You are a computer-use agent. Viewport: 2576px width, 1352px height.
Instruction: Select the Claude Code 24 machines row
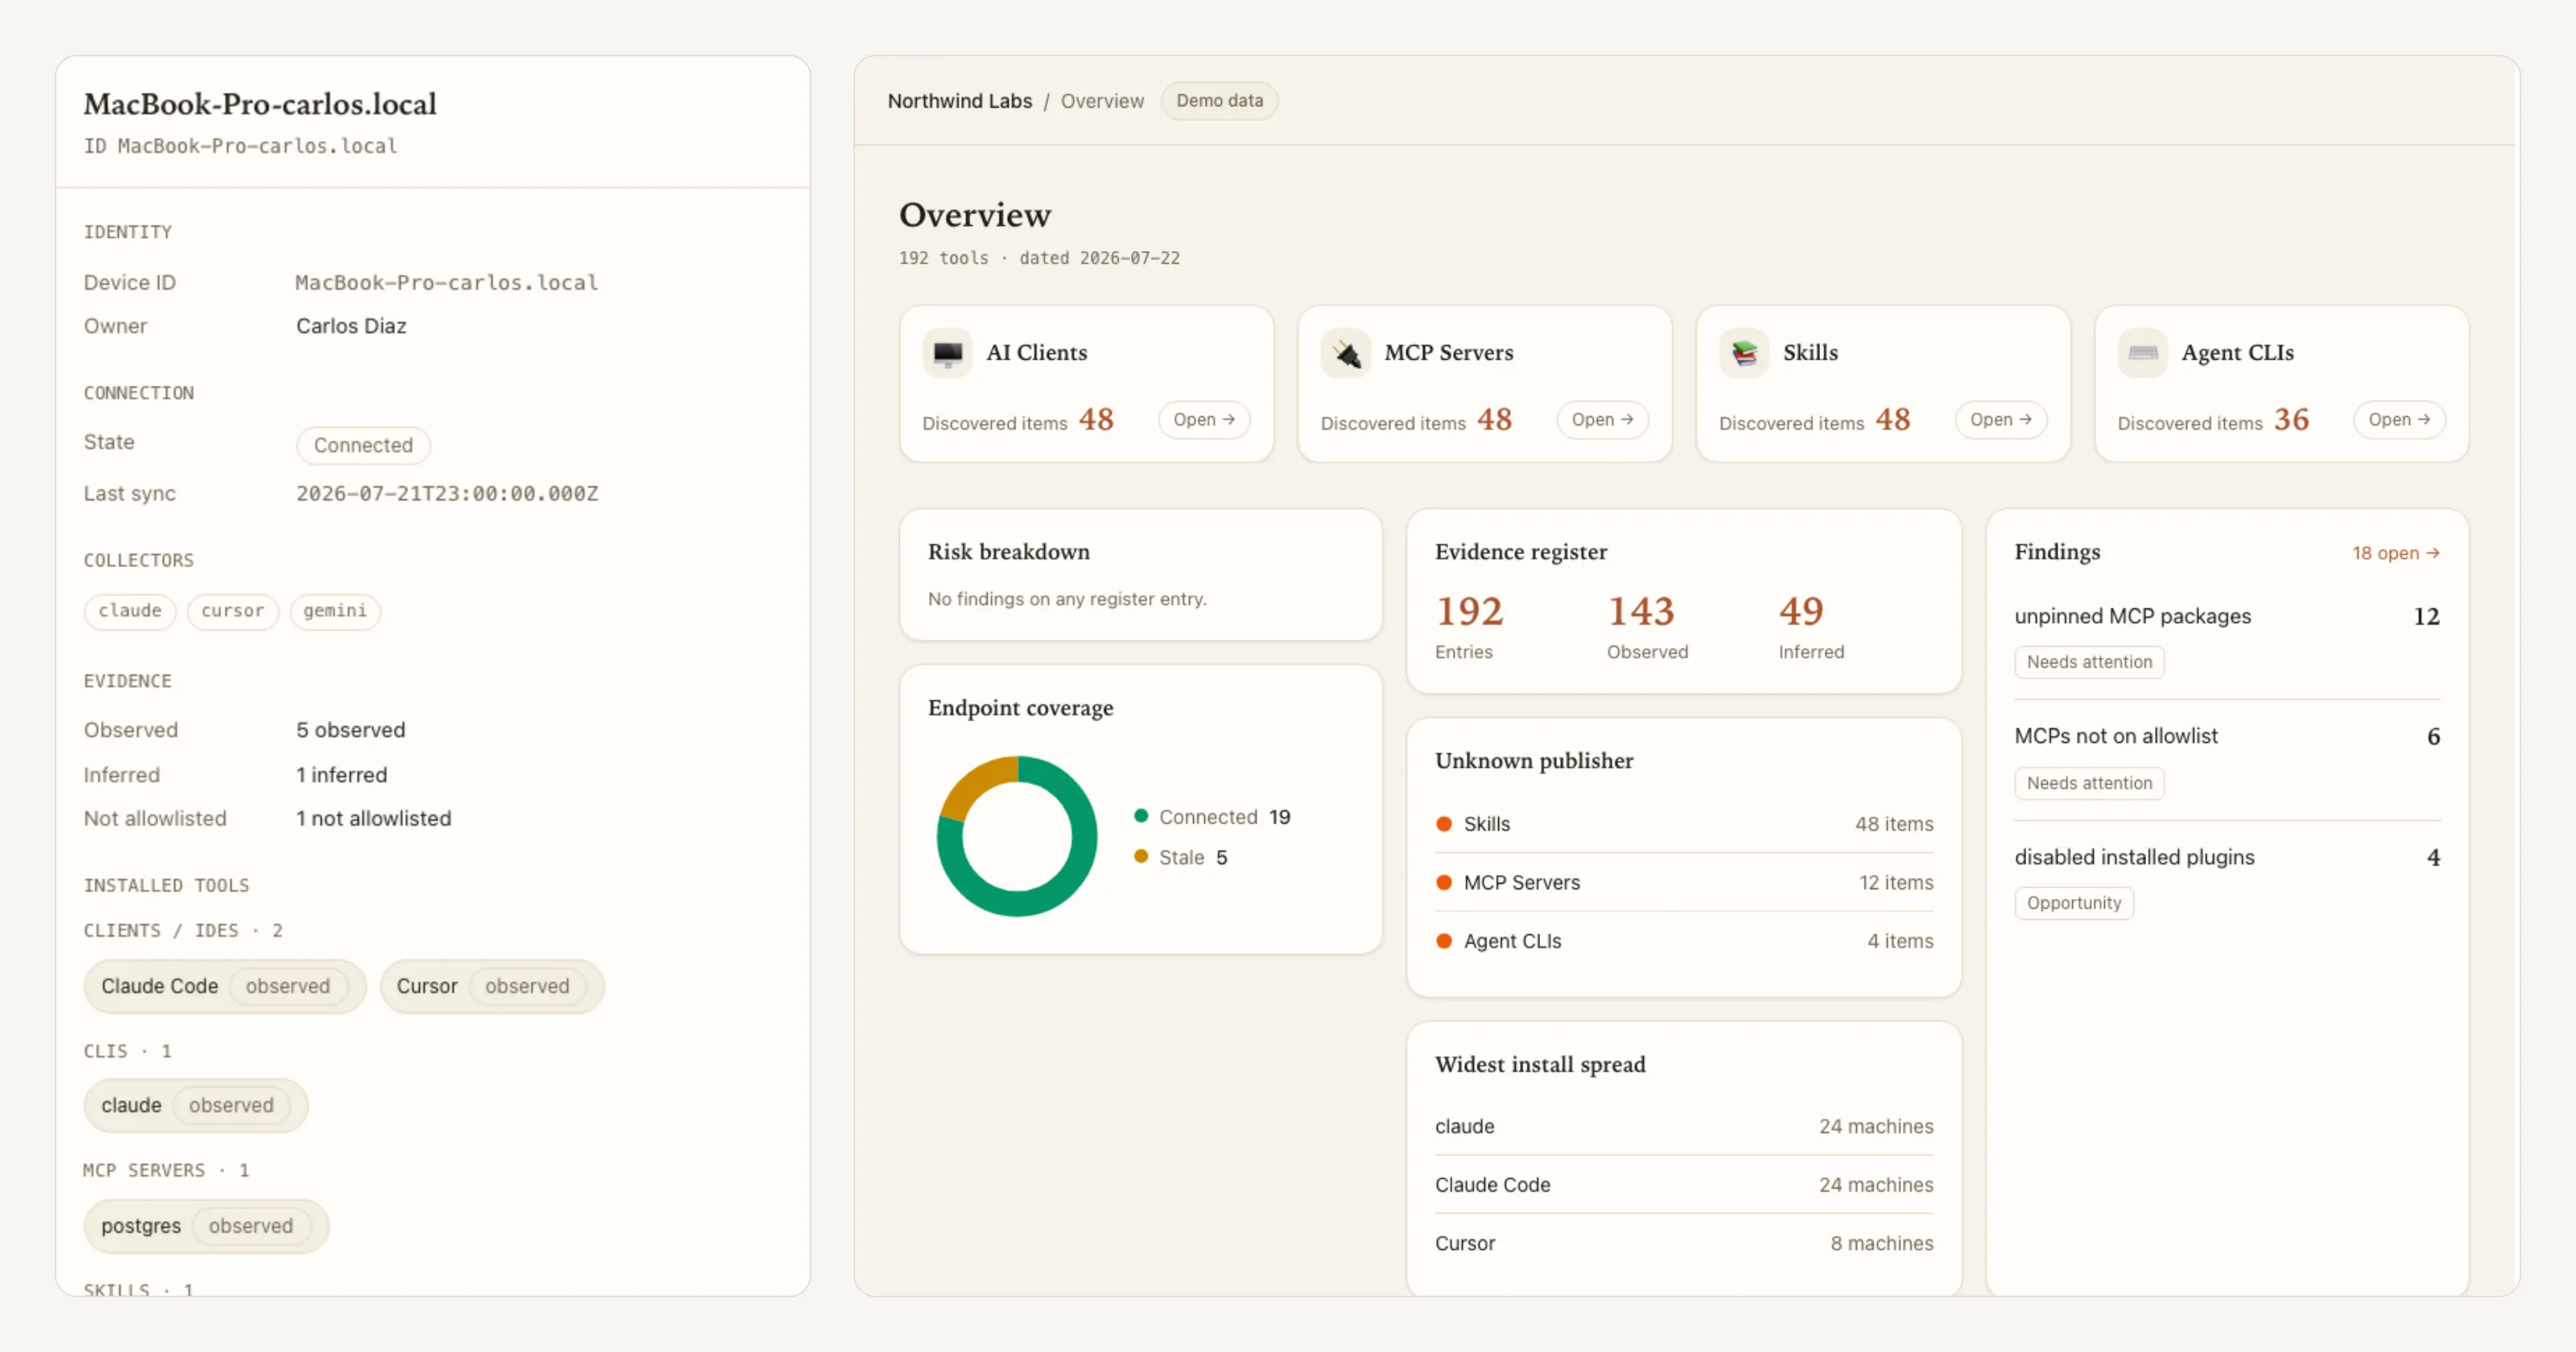click(1684, 1185)
